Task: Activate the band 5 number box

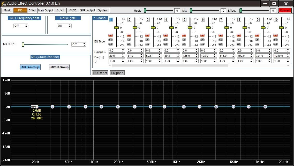Action: click(185, 19)
